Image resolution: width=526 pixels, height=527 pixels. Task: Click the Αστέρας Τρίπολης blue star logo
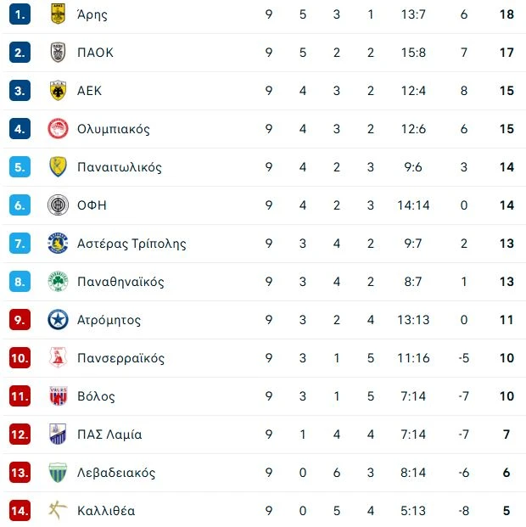click(x=58, y=244)
